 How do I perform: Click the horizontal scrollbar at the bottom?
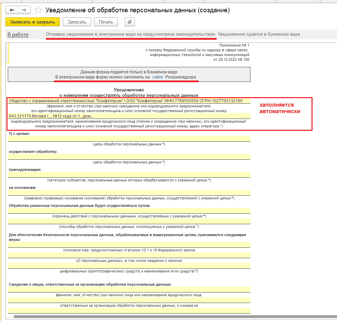pyautogui.click(x=170, y=317)
